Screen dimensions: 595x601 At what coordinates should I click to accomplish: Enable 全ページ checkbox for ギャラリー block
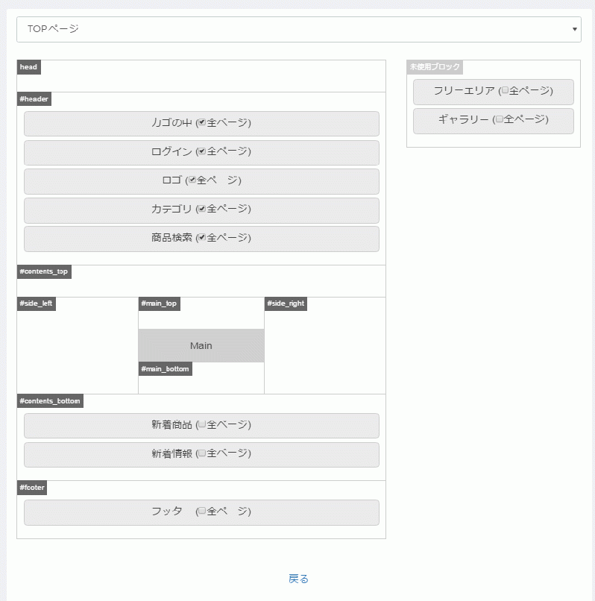(499, 119)
